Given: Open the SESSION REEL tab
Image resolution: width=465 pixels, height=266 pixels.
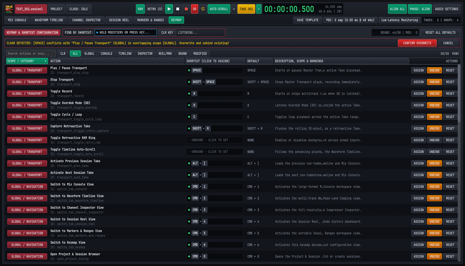Looking at the screenshot, I should [x=119, y=20].
